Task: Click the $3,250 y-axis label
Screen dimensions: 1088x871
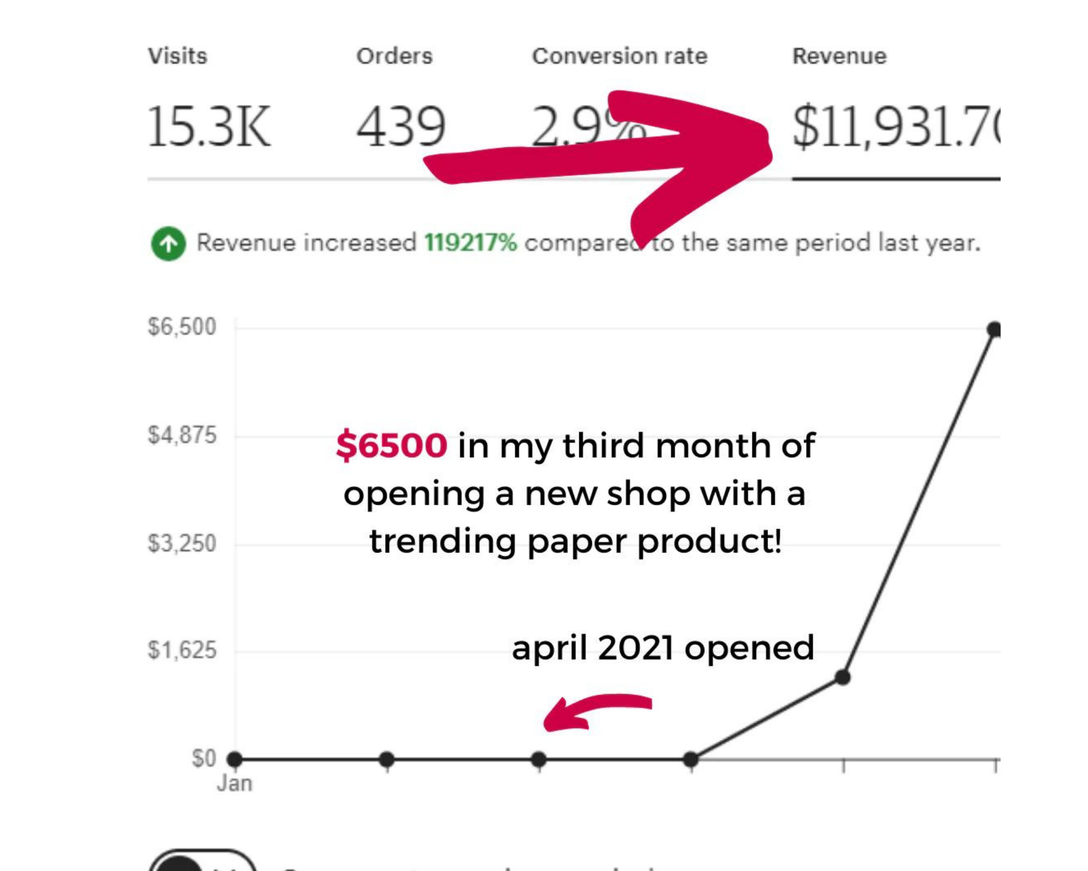Action: (182, 543)
